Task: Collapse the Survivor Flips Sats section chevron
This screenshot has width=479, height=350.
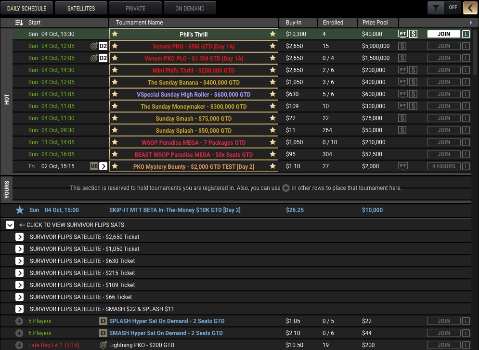Action: click(x=10, y=225)
